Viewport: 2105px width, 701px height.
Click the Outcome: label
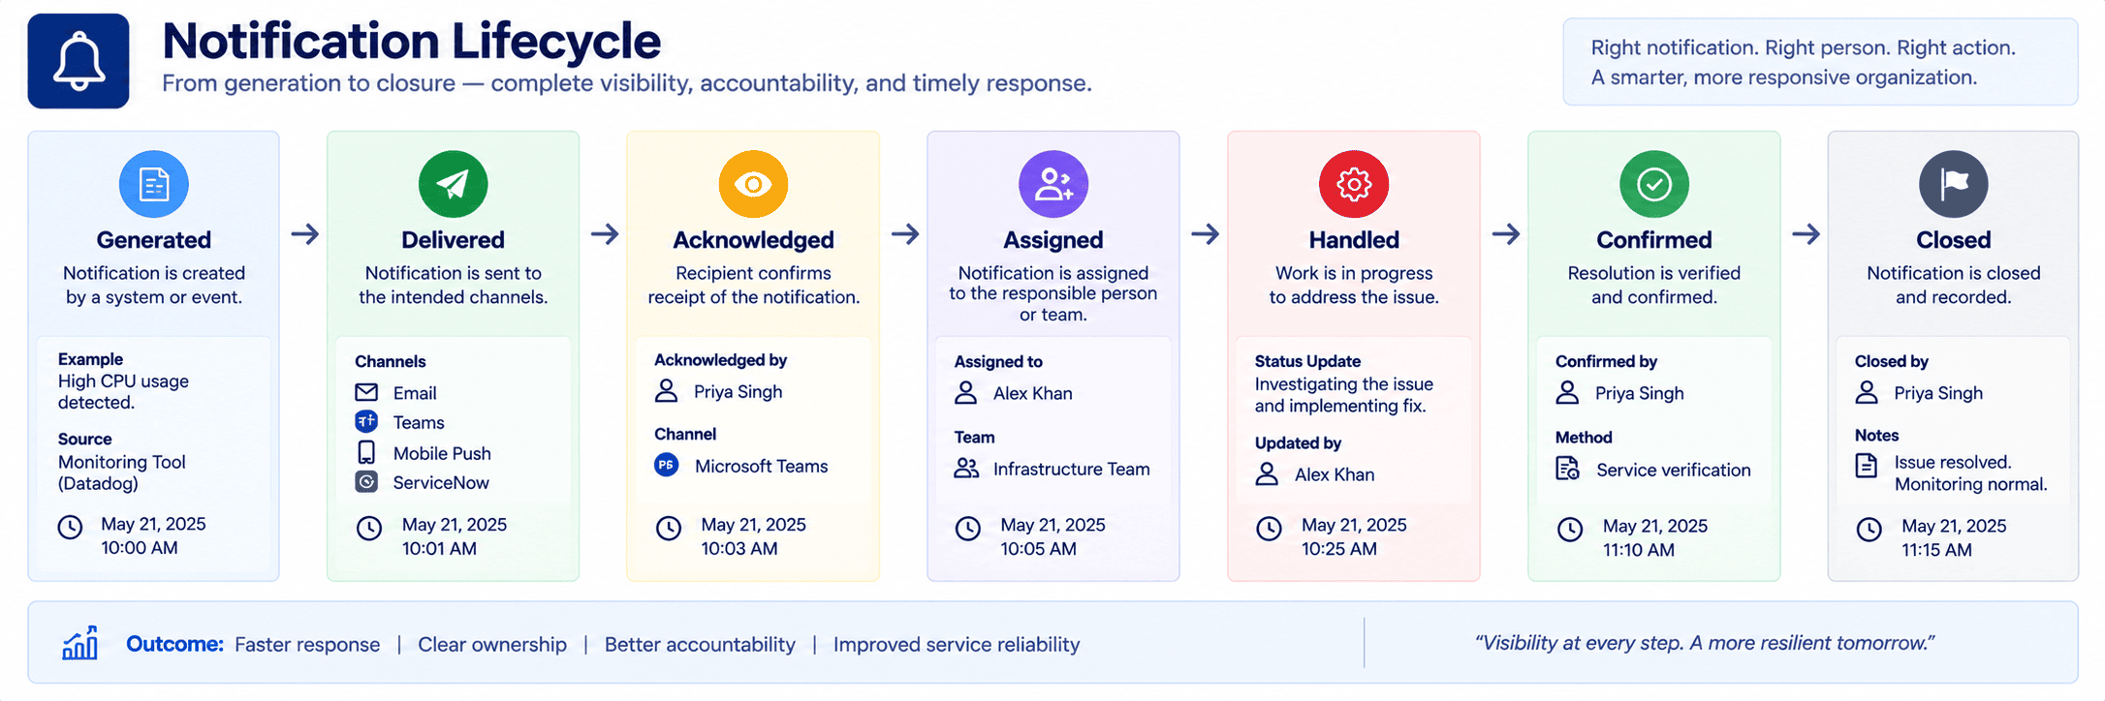[174, 644]
